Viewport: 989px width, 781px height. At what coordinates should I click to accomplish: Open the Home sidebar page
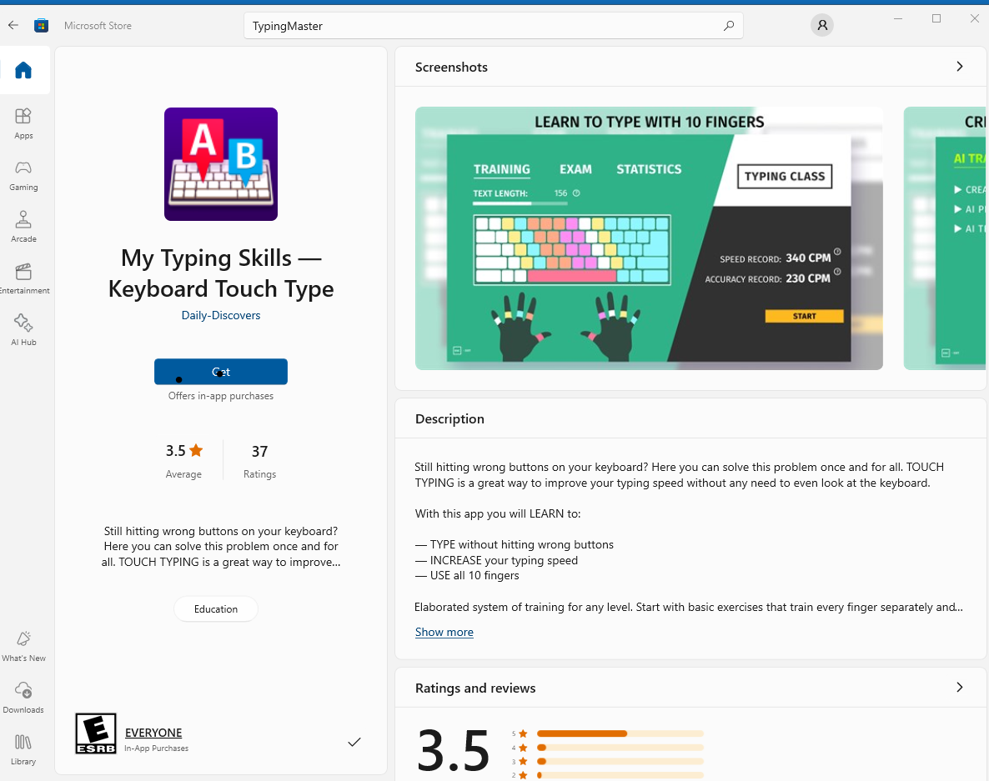[23, 70]
